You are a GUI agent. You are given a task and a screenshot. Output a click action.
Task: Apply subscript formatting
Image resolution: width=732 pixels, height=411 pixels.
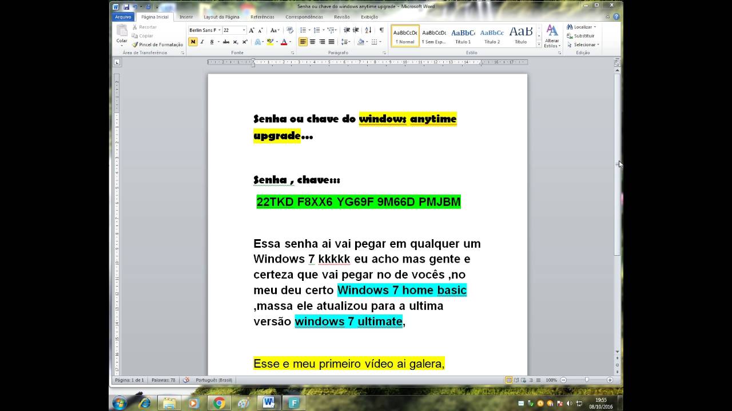(236, 42)
